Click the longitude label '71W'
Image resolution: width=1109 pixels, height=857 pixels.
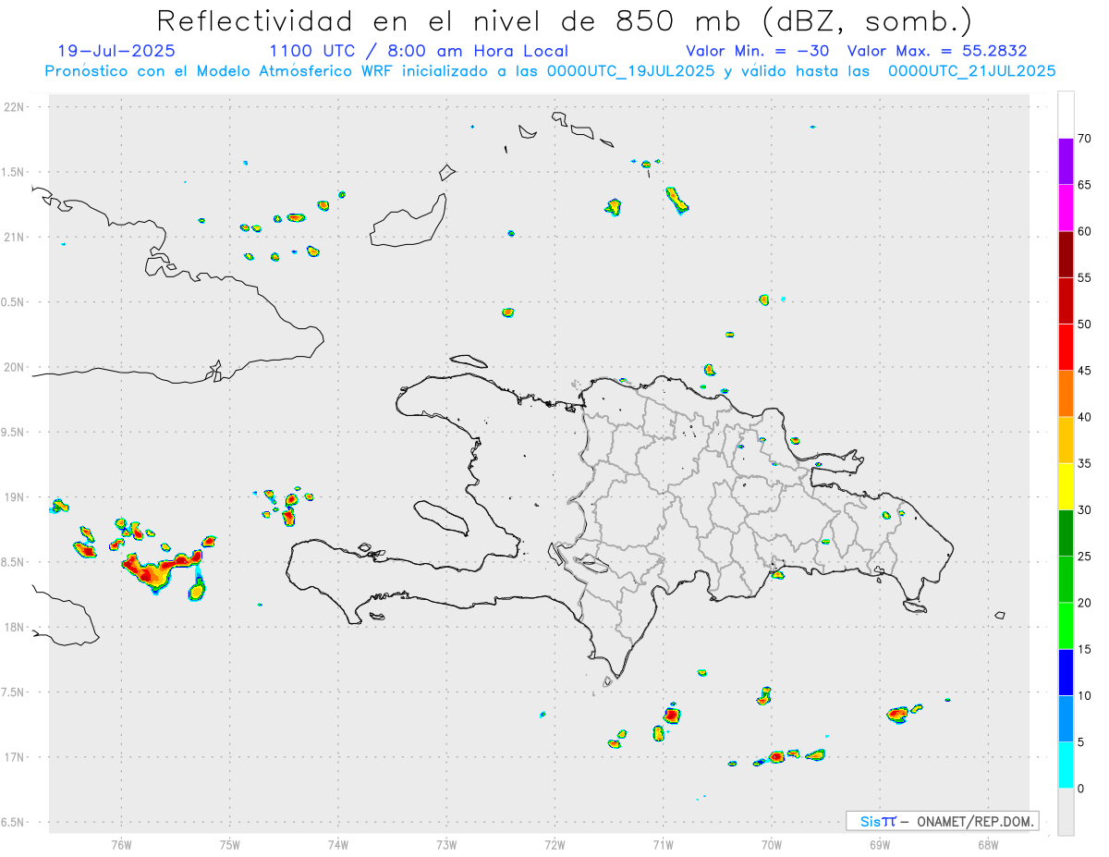pyautogui.click(x=663, y=844)
